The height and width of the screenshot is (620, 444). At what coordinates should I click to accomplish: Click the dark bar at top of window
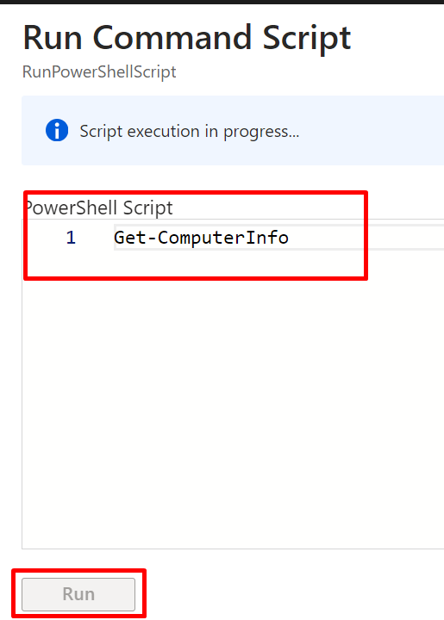click(222, 2)
